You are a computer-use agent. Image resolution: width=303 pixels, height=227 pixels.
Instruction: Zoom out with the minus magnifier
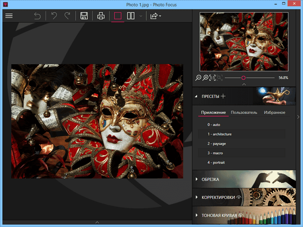[x=198, y=78]
